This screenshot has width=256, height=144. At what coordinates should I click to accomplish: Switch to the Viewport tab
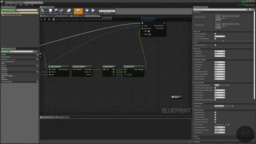pyautogui.click(x=44, y=16)
